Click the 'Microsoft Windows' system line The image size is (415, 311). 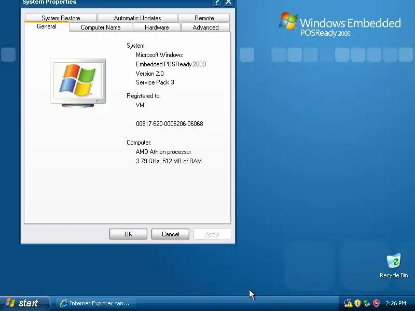pyautogui.click(x=159, y=55)
